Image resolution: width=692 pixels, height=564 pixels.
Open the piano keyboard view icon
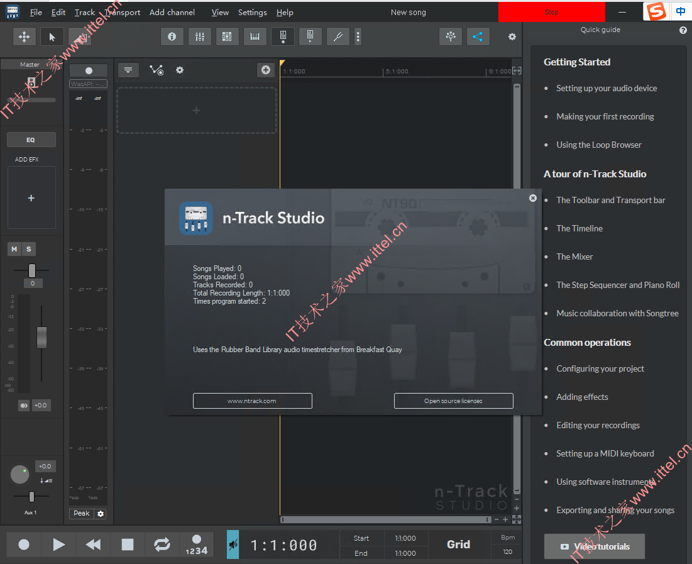point(255,36)
